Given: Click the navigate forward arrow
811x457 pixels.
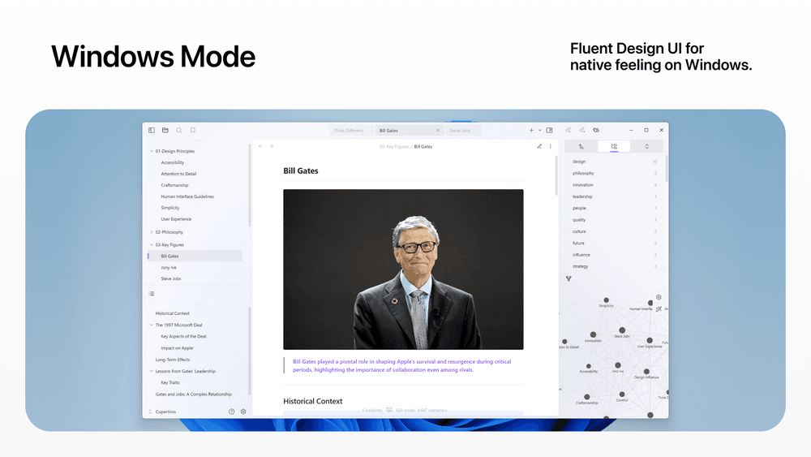Looking at the screenshot, I should (x=272, y=146).
